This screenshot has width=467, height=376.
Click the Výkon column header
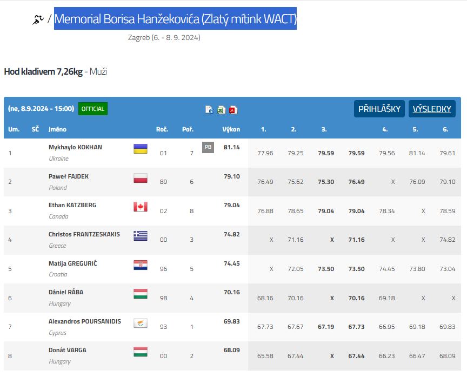pyautogui.click(x=231, y=129)
